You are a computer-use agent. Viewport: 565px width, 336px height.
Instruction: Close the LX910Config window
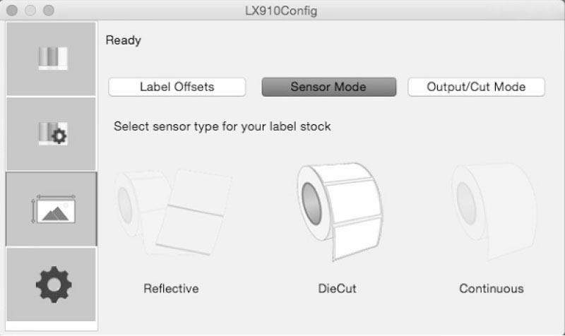click(x=12, y=11)
